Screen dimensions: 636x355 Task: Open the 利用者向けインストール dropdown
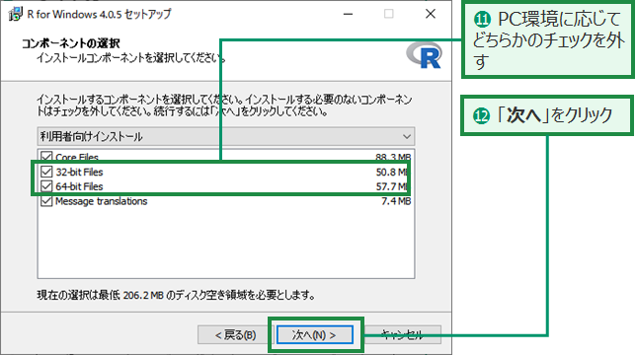pyautogui.click(x=226, y=136)
